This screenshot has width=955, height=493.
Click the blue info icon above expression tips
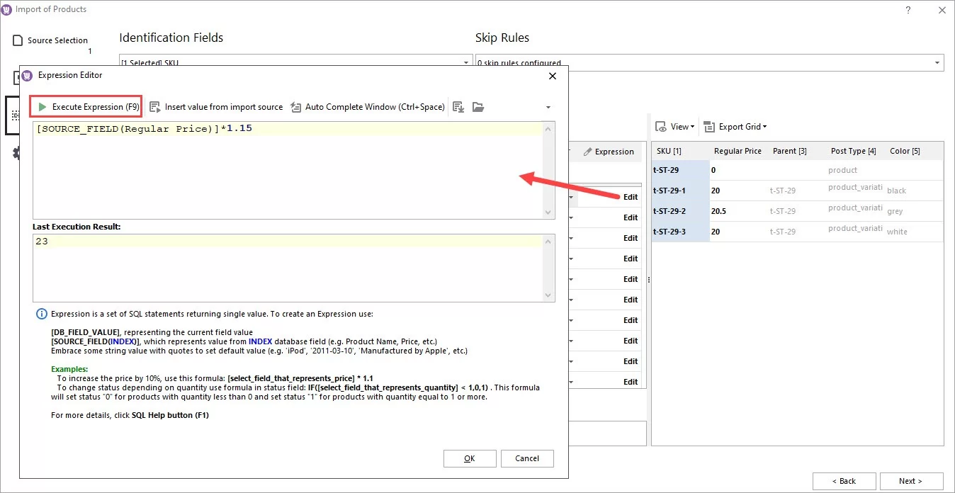tap(40, 314)
